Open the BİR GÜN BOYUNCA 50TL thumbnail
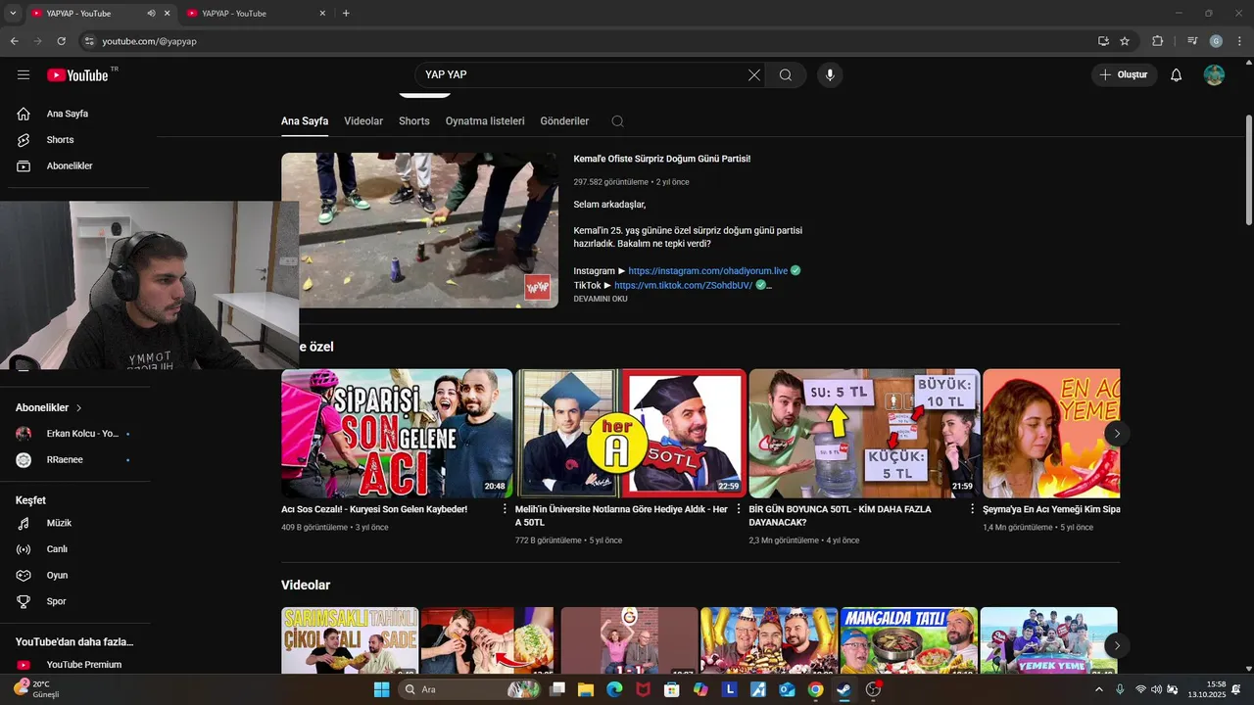Viewport: 1254px width, 705px height. (x=864, y=433)
